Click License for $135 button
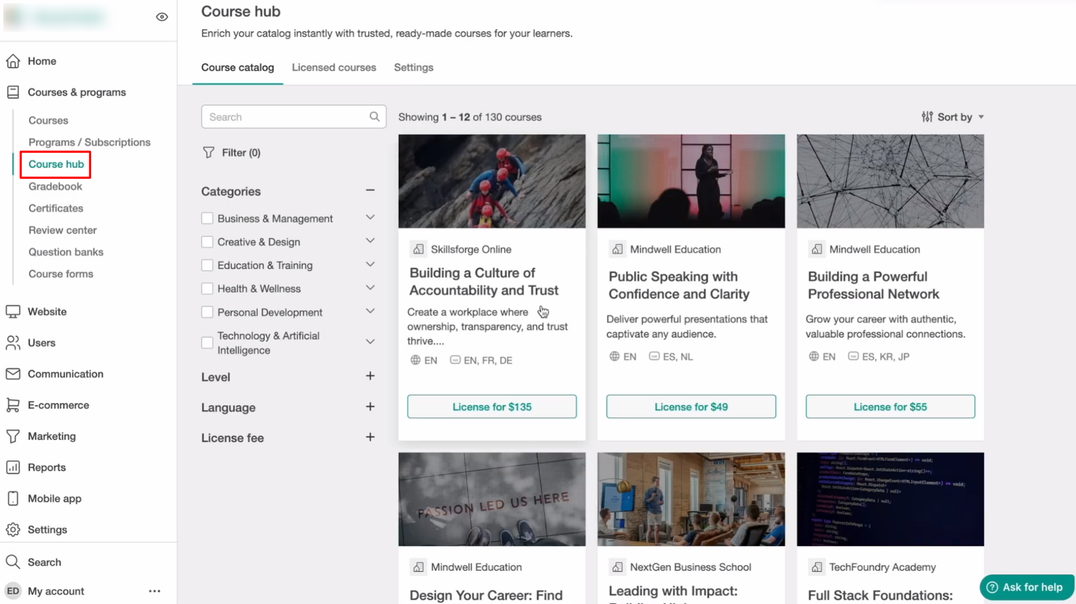This screenshot has height=604, width=1076. 492,407
